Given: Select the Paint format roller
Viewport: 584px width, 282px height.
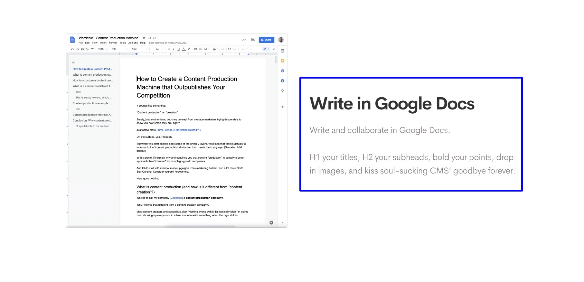Looking at the screenshot, I should tap(92, 49).
